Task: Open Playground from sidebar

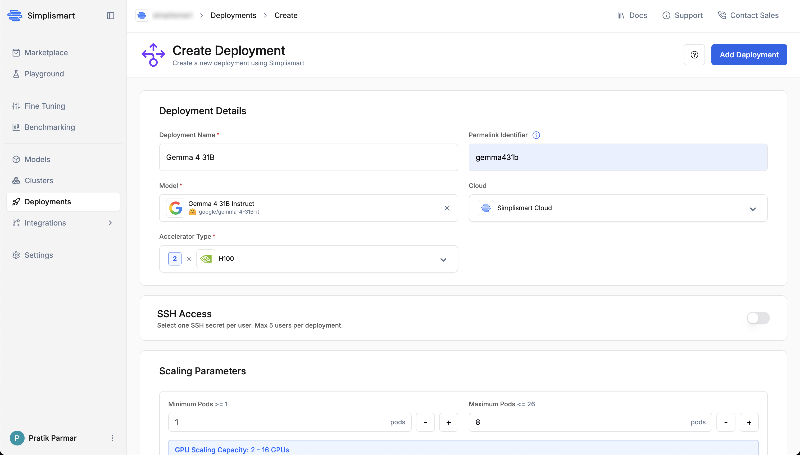Action: 63,74
